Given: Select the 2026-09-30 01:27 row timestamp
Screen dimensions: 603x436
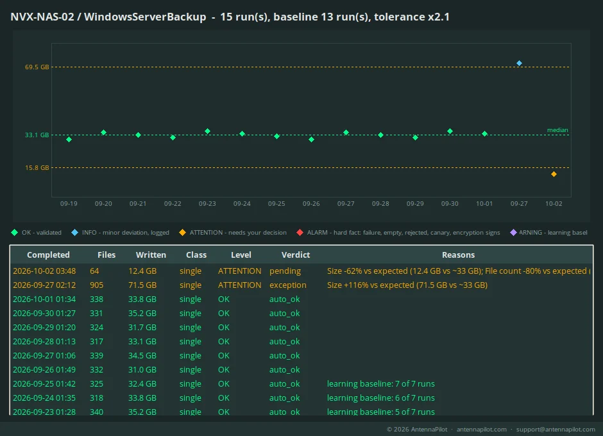Looking at the screenshot, I should point(44,314).
